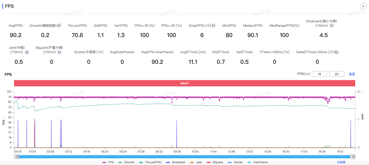Toggle Stutter series in legend
Viewport: 369px width, 165px height.
pos(235,162)
